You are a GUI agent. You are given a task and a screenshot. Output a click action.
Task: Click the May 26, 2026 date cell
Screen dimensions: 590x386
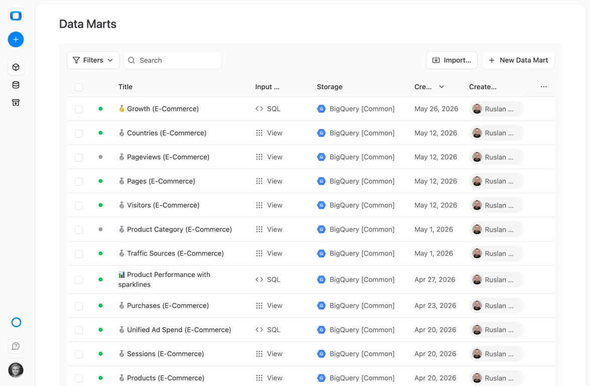(x=436, y=109)
